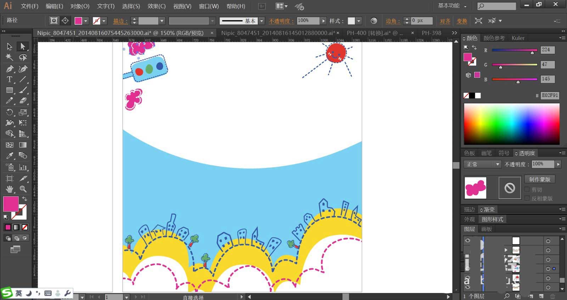This screenshot has height=300, width=567.
Task: Expand the sublayer disclosure triangle in Layers
Action: pyautogui.click(x=506, y=250)
